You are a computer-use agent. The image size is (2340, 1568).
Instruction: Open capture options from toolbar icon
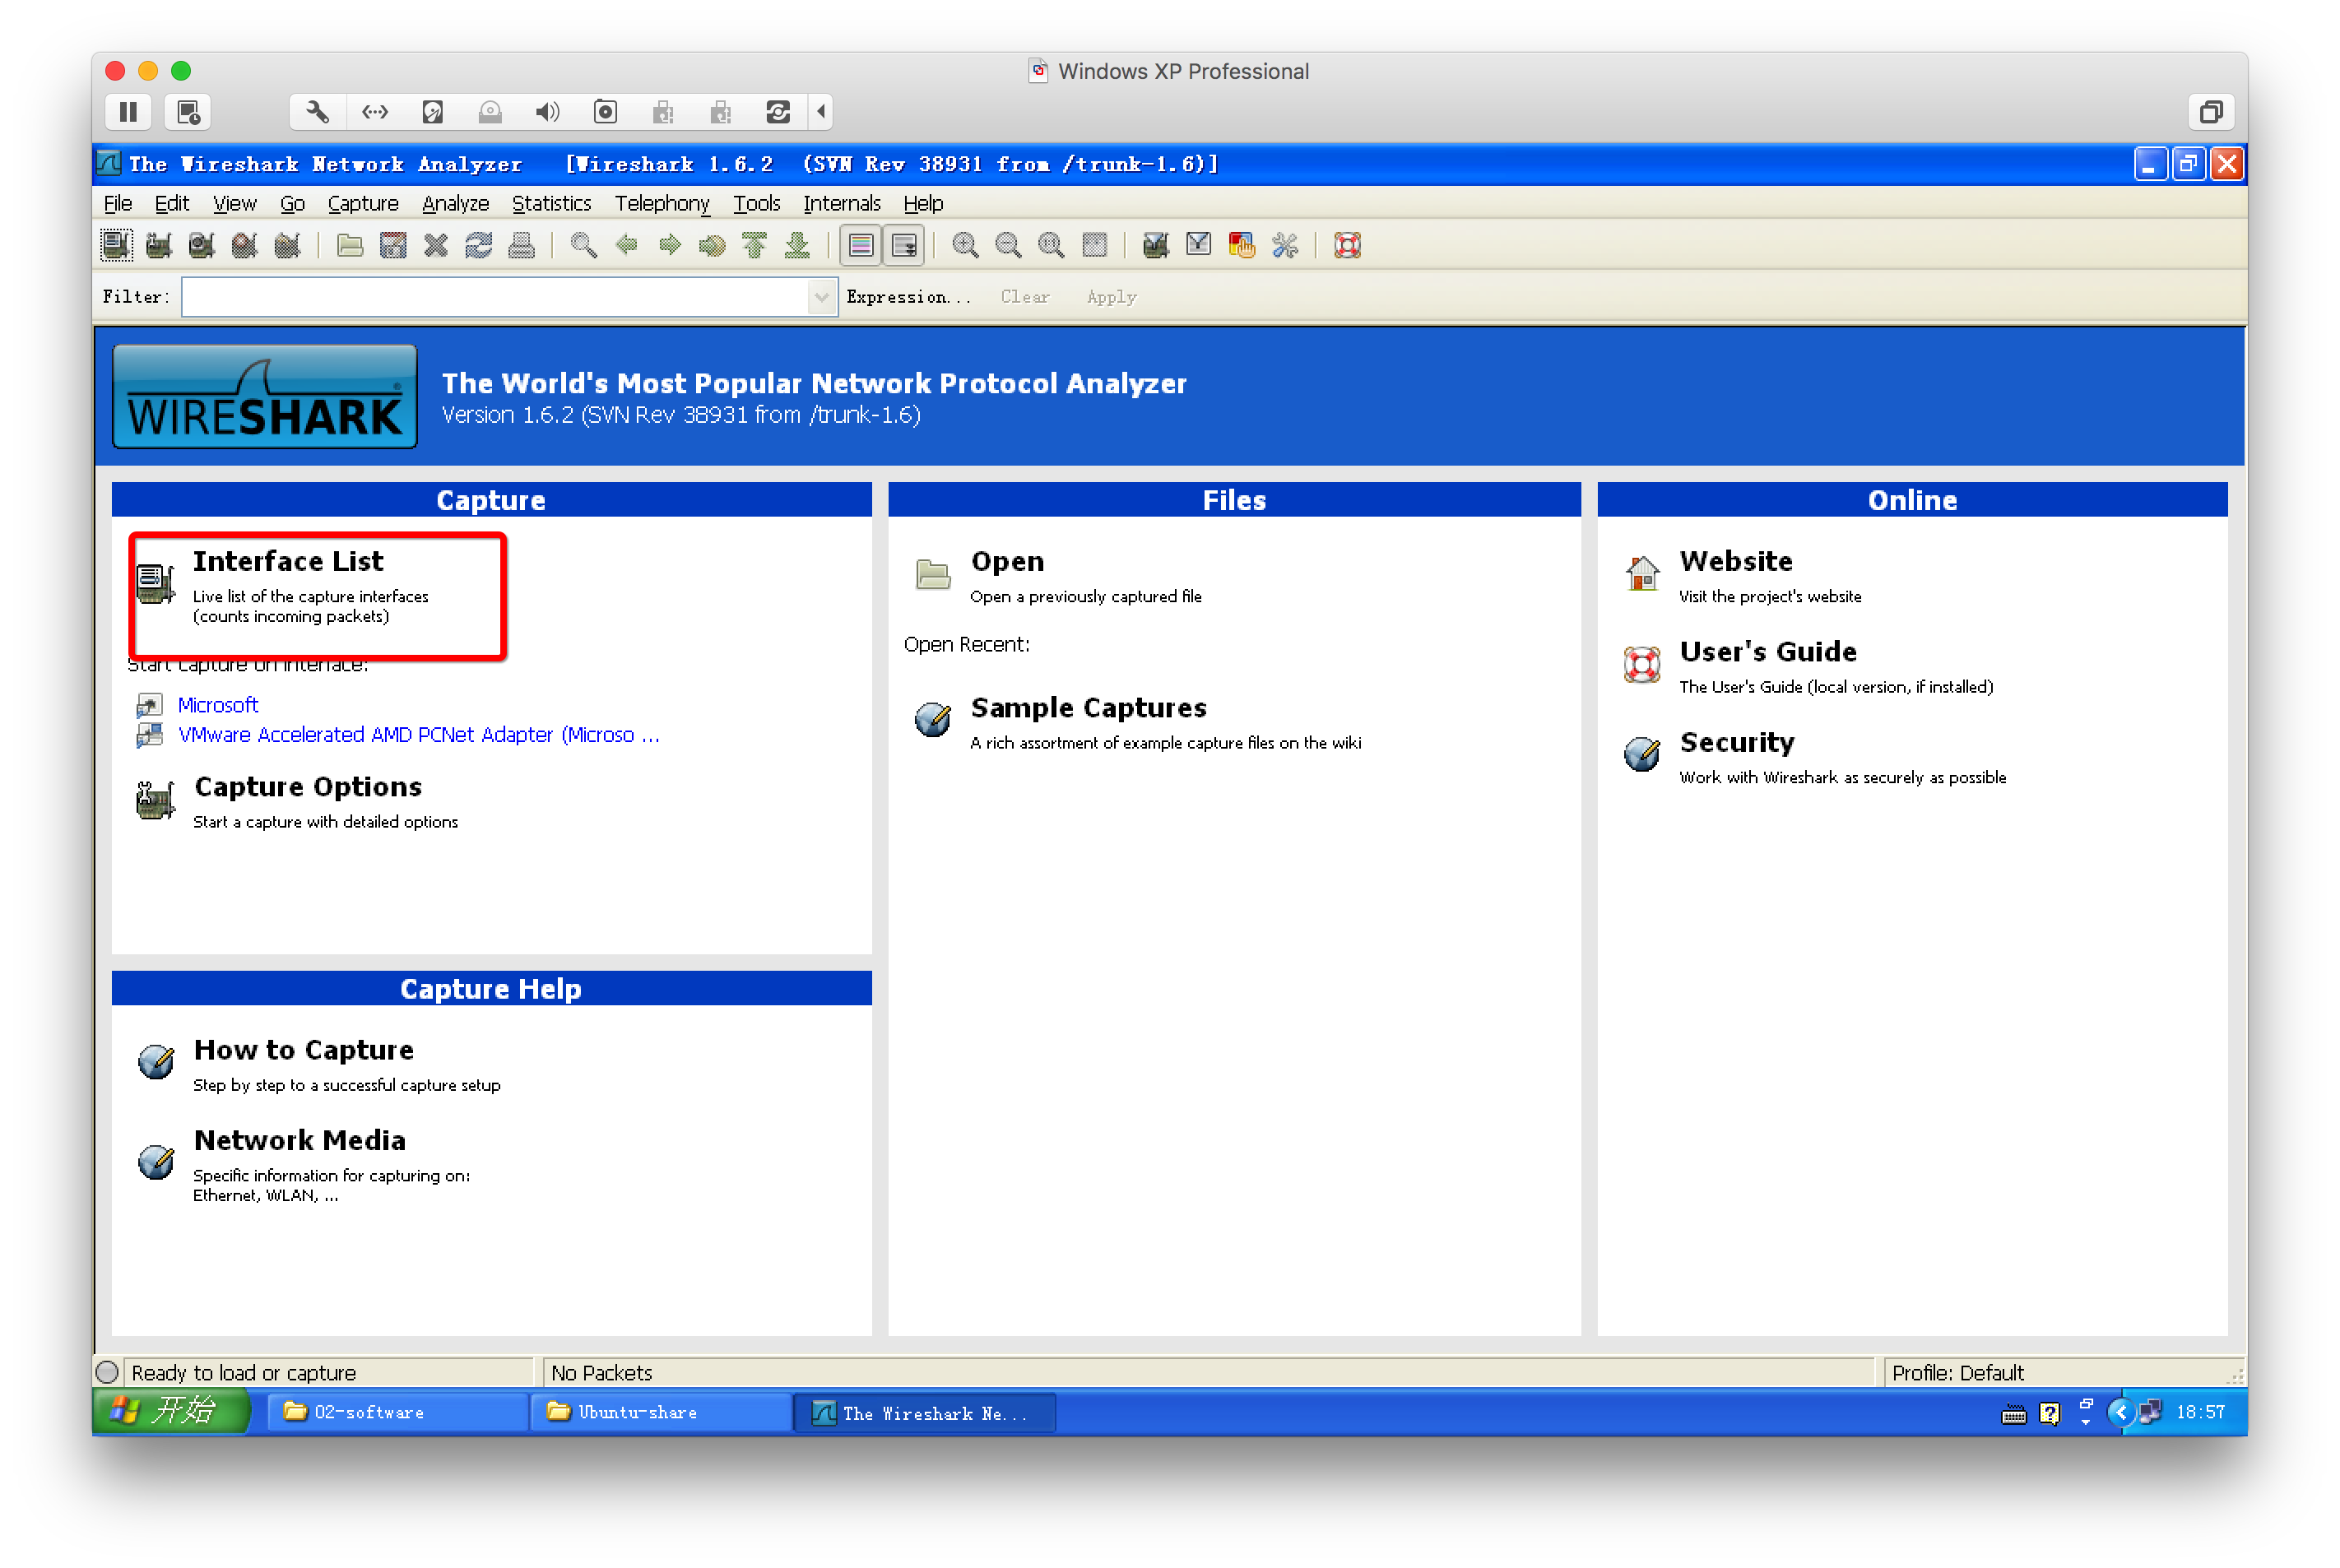coord(159,245)
